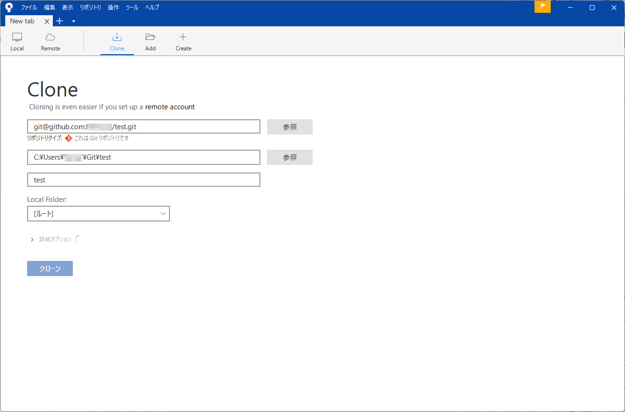
Task: Click the Create plus icon
Action: (183, 38)
